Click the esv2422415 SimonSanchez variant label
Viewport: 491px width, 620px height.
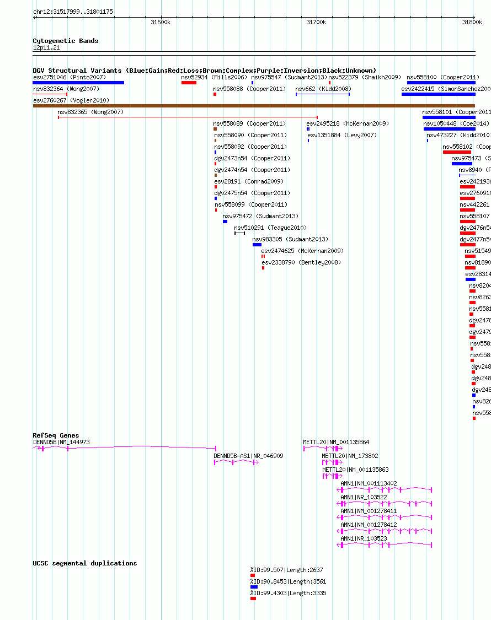446,89
